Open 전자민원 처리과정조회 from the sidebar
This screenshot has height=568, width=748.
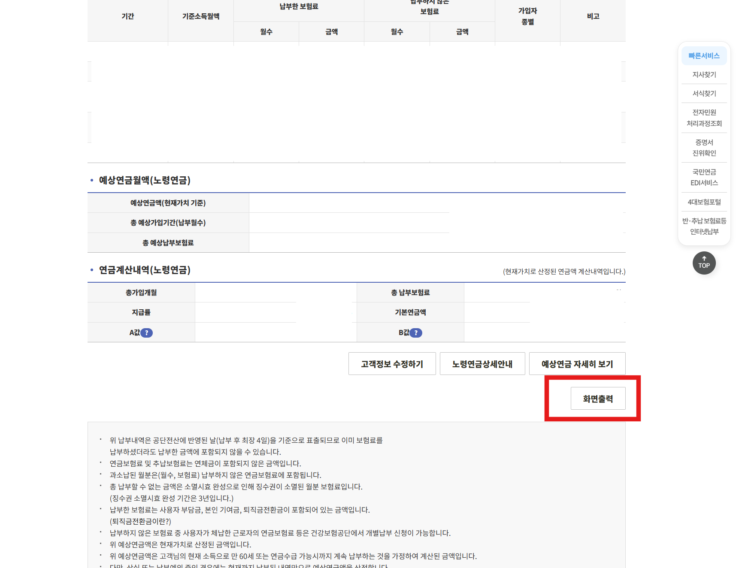pyautogui.click(x=704, y=118)
